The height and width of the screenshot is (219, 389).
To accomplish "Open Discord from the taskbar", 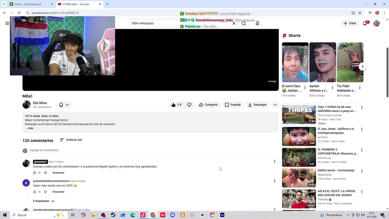I will click(x=173, y=215).
